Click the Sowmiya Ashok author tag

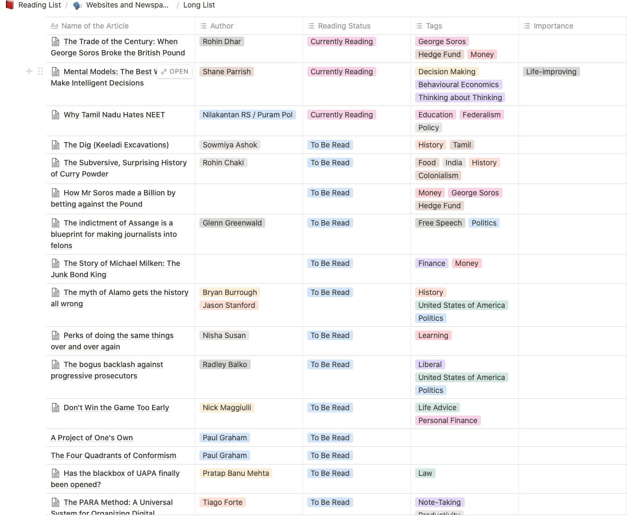(230, 145)
